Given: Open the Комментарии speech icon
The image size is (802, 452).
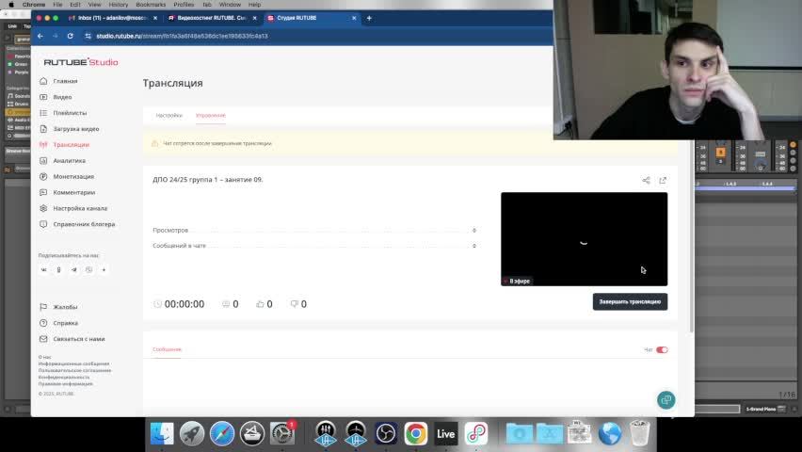Looking at the screenshot, I should click(x=43, y=192).
